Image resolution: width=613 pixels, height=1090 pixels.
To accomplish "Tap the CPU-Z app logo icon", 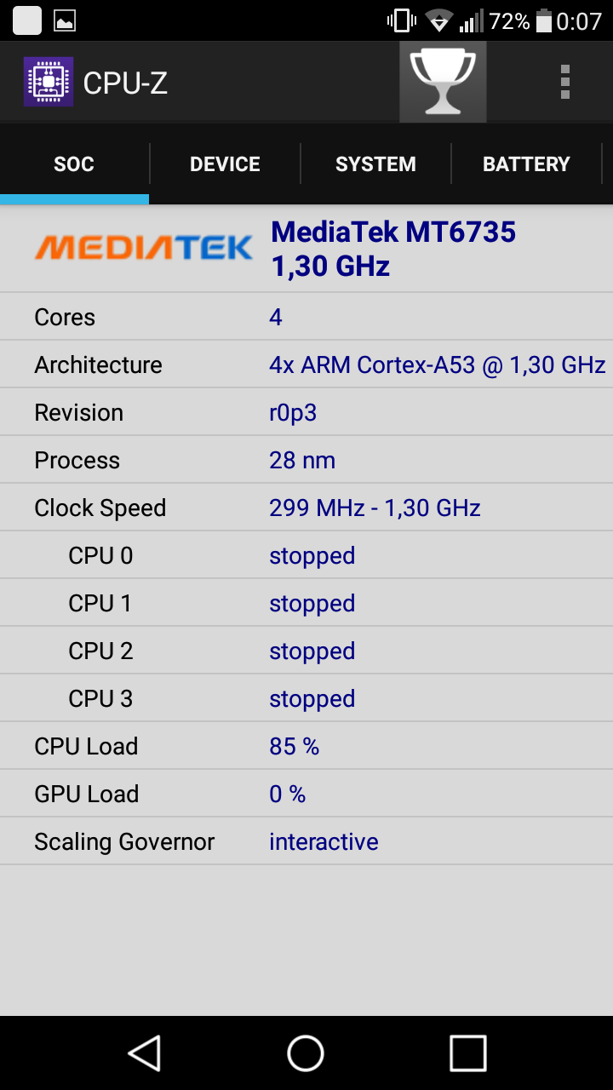I will (x=49, y=82).
